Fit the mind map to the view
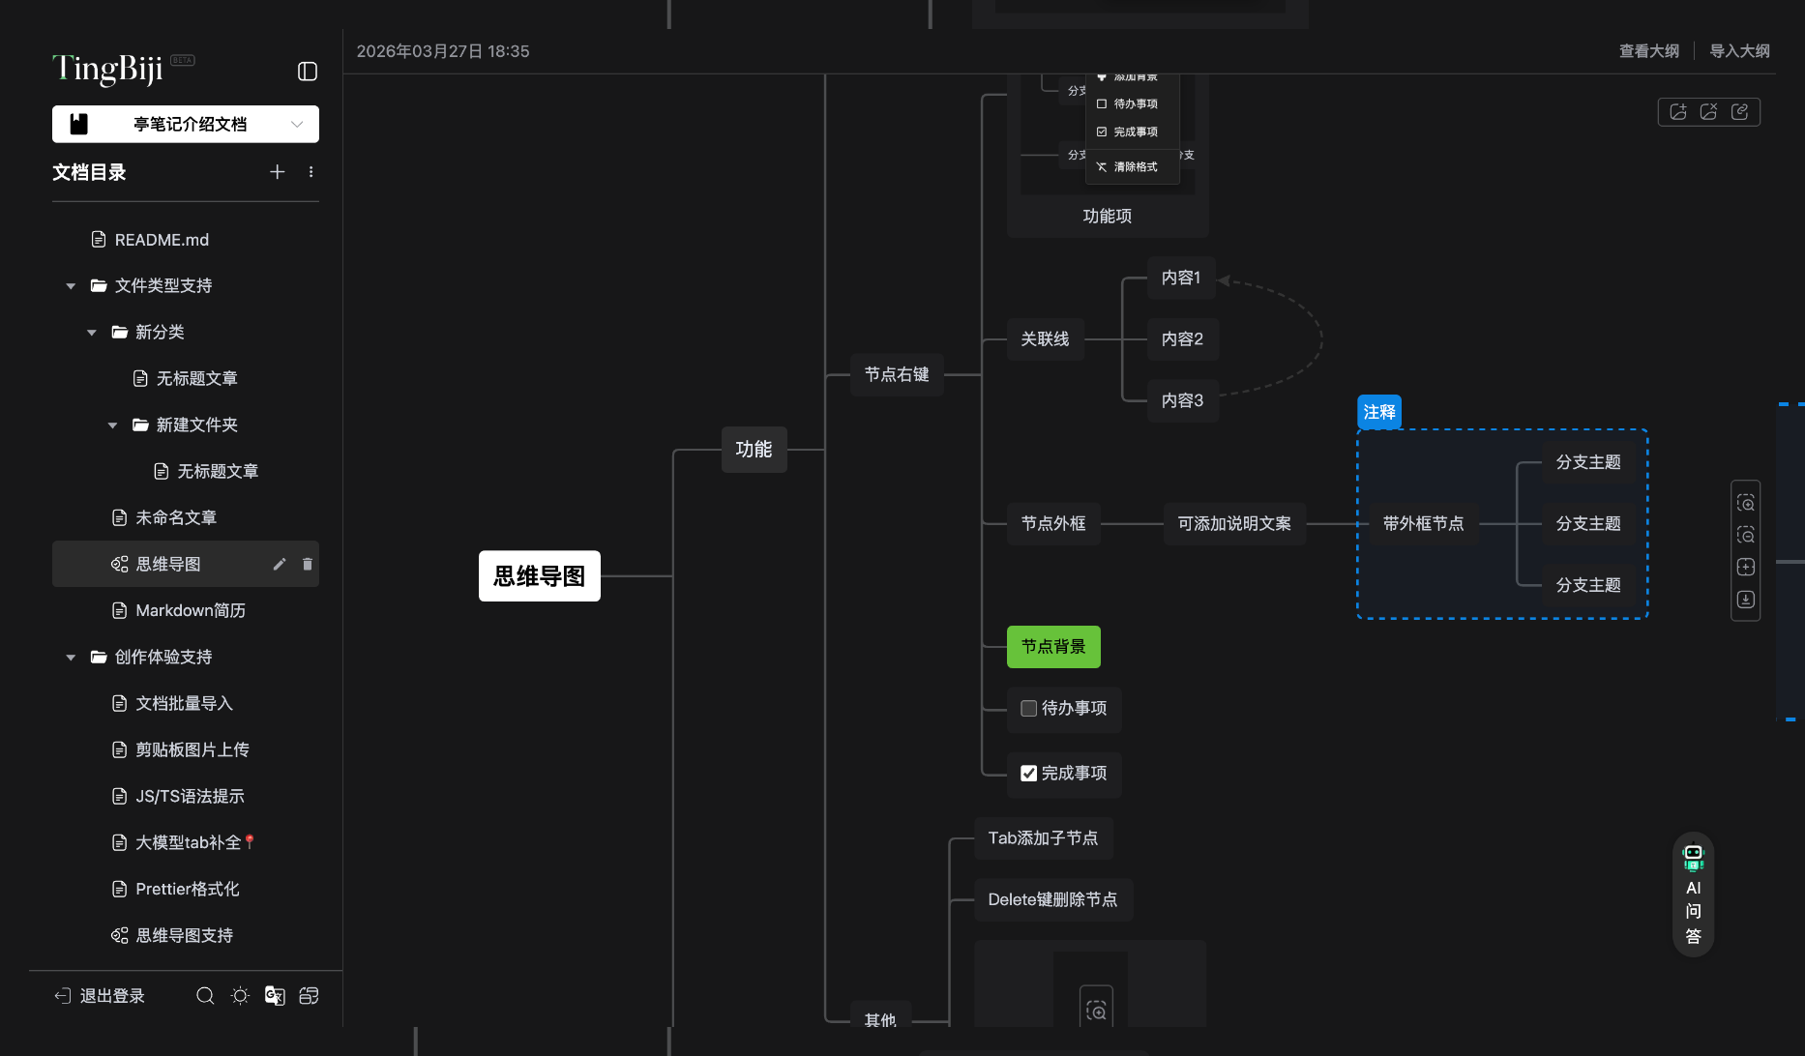 click(1746, 567)
